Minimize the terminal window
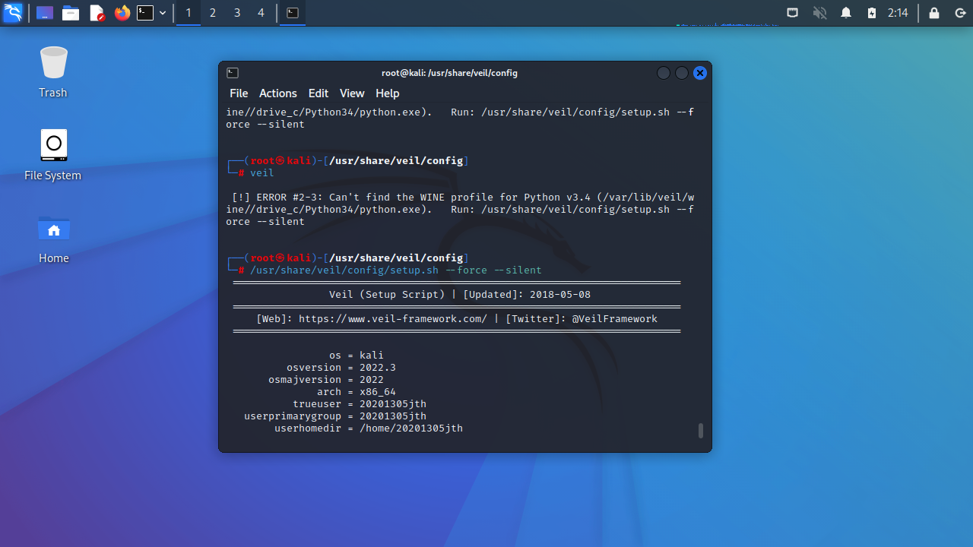Image resolution: width=973 pixels, height=547 pixels. tap(664, 73)
